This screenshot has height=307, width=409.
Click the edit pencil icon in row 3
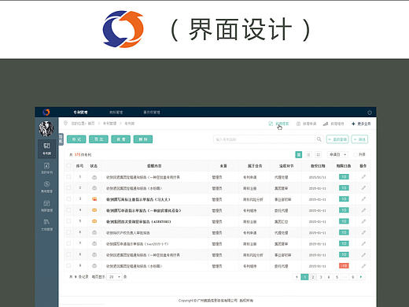[363, 199]
